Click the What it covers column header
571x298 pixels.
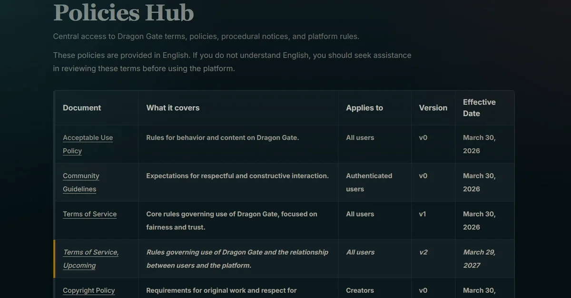pyautogui.click(x=173, y=108)
